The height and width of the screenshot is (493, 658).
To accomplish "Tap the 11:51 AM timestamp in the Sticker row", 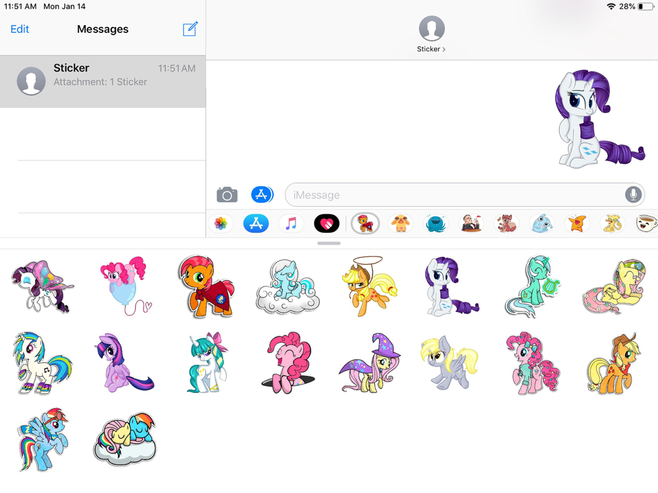I will point(176,68).
